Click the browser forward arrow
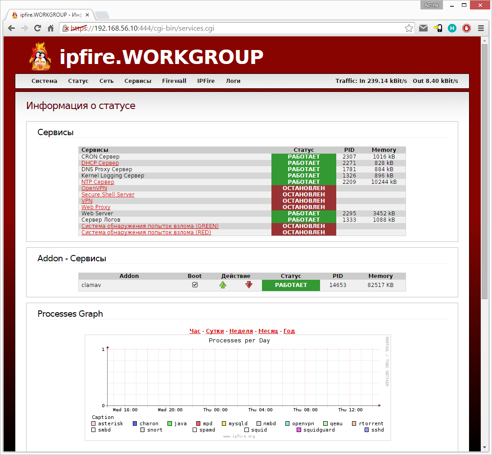Image resolution: width=492 pixels, height=455 pixels. [x=24, y=28]
